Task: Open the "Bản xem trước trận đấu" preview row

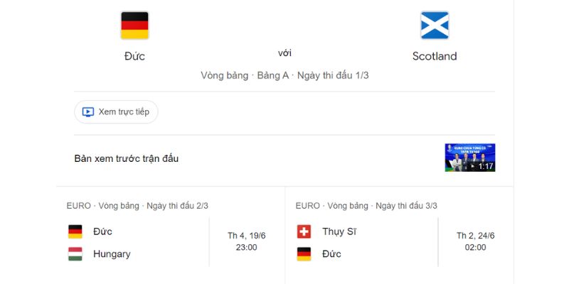Action: pos(127,158)
